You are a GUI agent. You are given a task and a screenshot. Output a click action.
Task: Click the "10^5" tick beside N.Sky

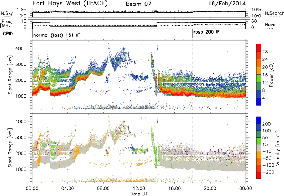[x=22, y=10]
